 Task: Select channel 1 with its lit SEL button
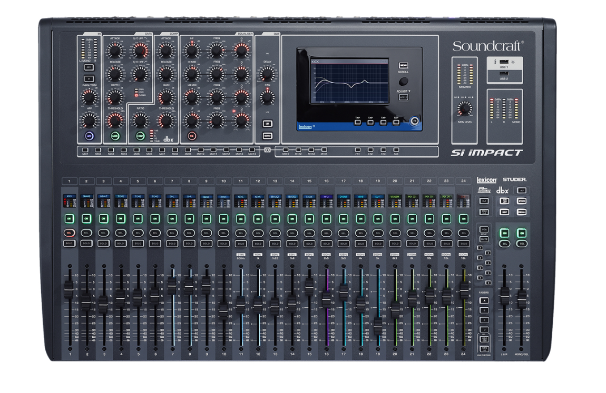coord(69,233)
